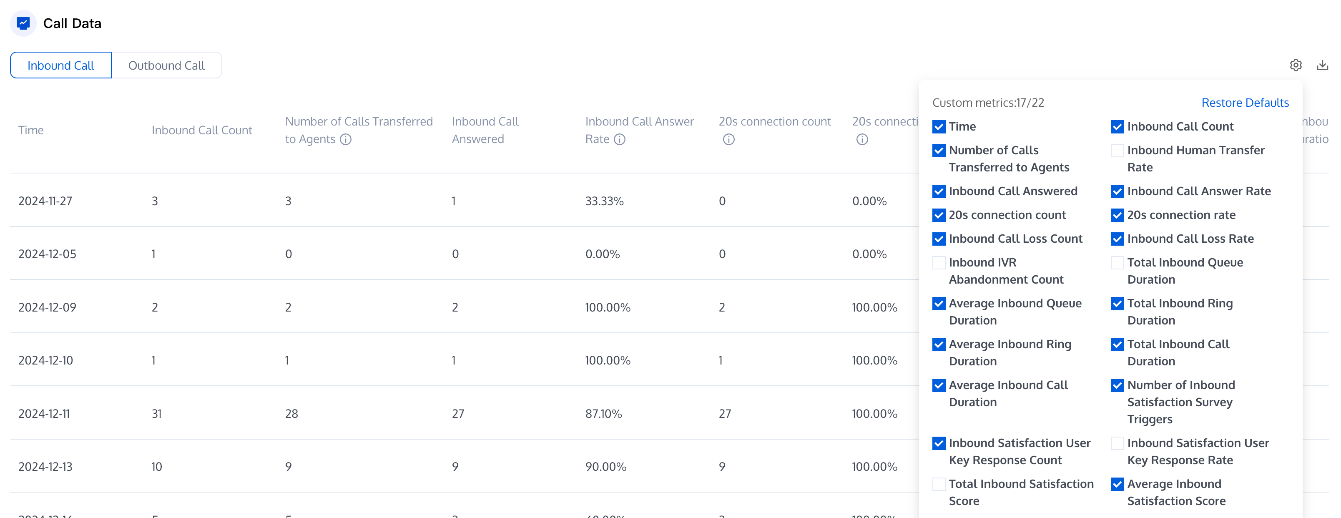Check Inbound Satisfaction User Key Response Rate
The image size is (1341, 518).
(1117, 443)
